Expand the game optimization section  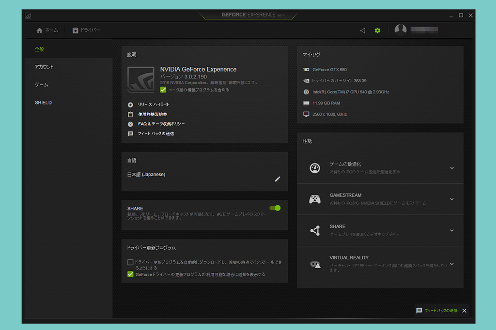coord(451,168)
